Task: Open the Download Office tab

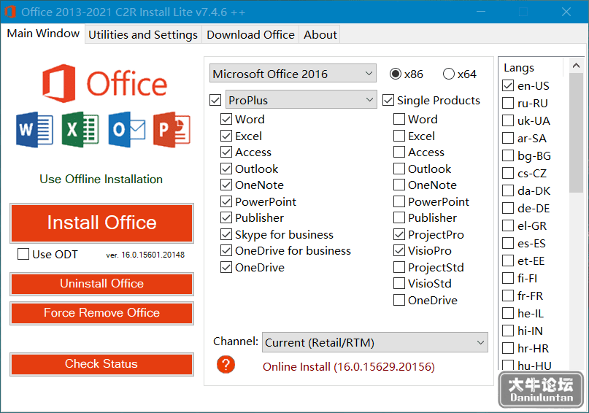Action: click(250, 34)
